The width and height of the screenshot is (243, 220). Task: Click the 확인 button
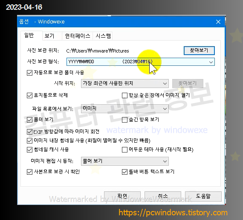(x=122, y=196)
